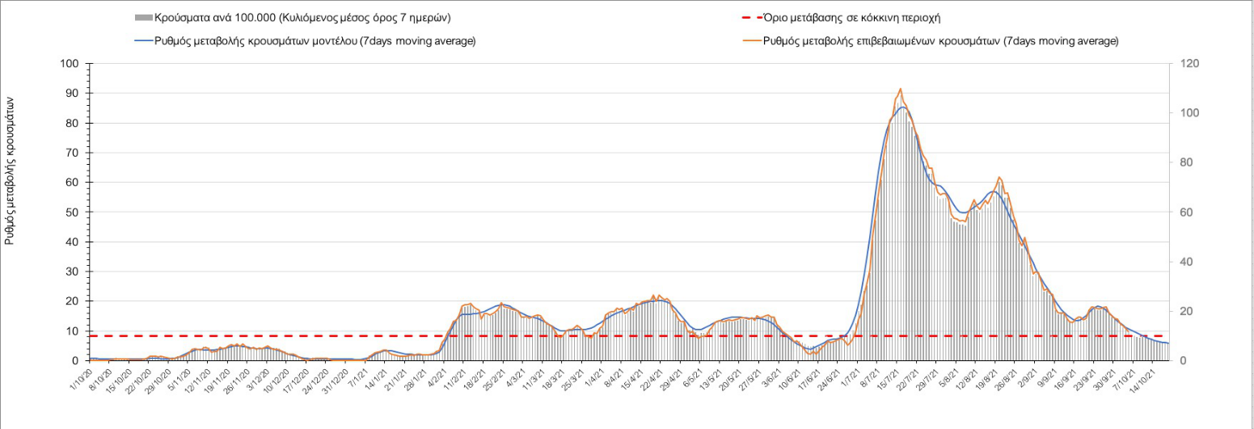
Task: Select legend label Ρυθμός μεταβολής κρουσμάτων μοντέλου
Action: 315,41
